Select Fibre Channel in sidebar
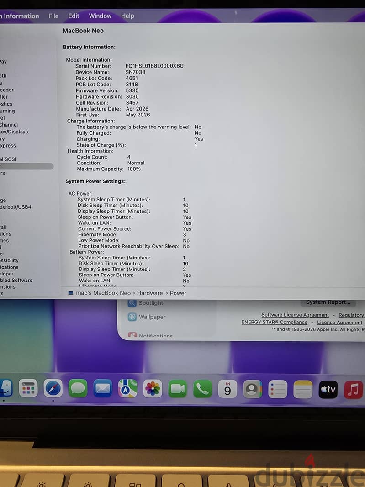Image resolution: width=365 pixels, height=487 pixels. pos(9,125)
